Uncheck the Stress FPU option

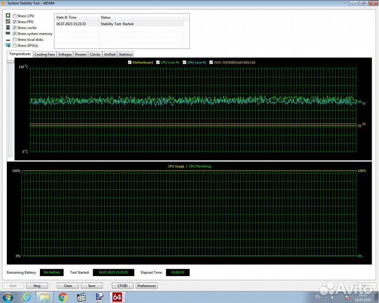point(15,22)
